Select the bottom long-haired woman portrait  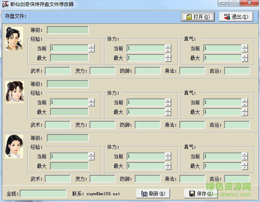14,146
